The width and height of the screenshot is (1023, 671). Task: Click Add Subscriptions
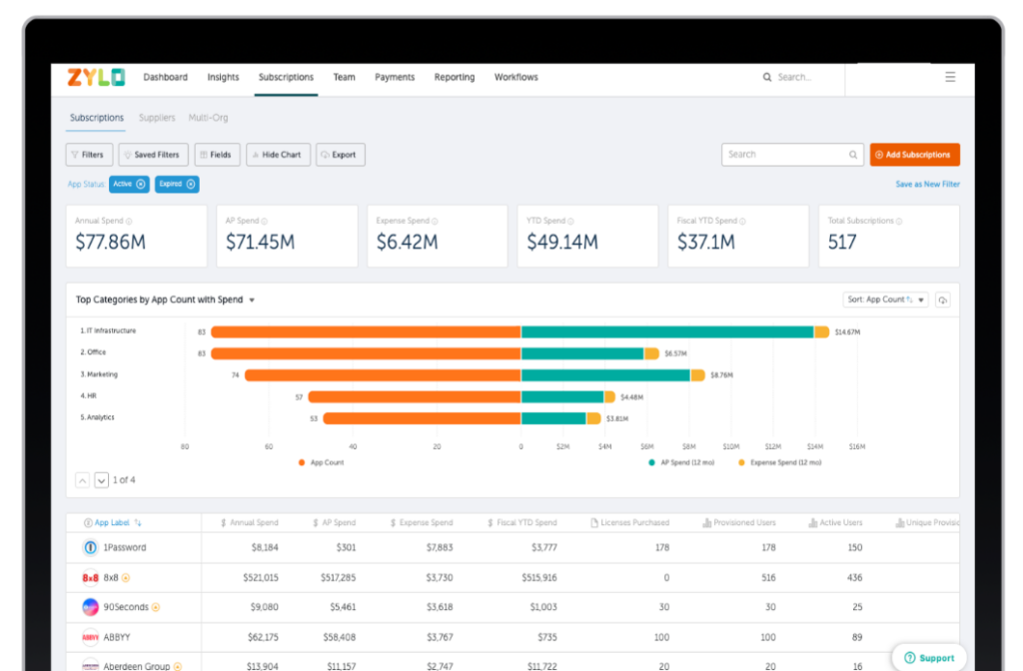tap(914, 154)
